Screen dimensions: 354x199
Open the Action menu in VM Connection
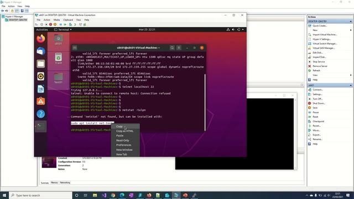click(46, 20)
